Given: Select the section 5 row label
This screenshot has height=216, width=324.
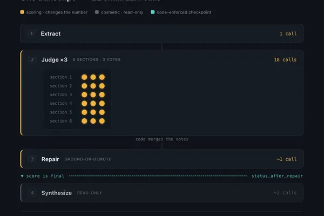Looking at the screenshot, I should (x=61, y=112).
